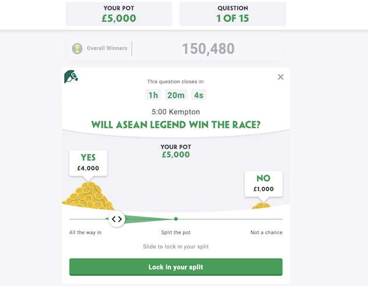Click the 5:00 Kempton race title
This screenshot has height=286, width=368.
(176, 111)
